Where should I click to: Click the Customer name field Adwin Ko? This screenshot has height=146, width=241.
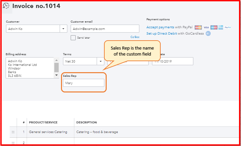pyautogui.click(x=33, y=29)
